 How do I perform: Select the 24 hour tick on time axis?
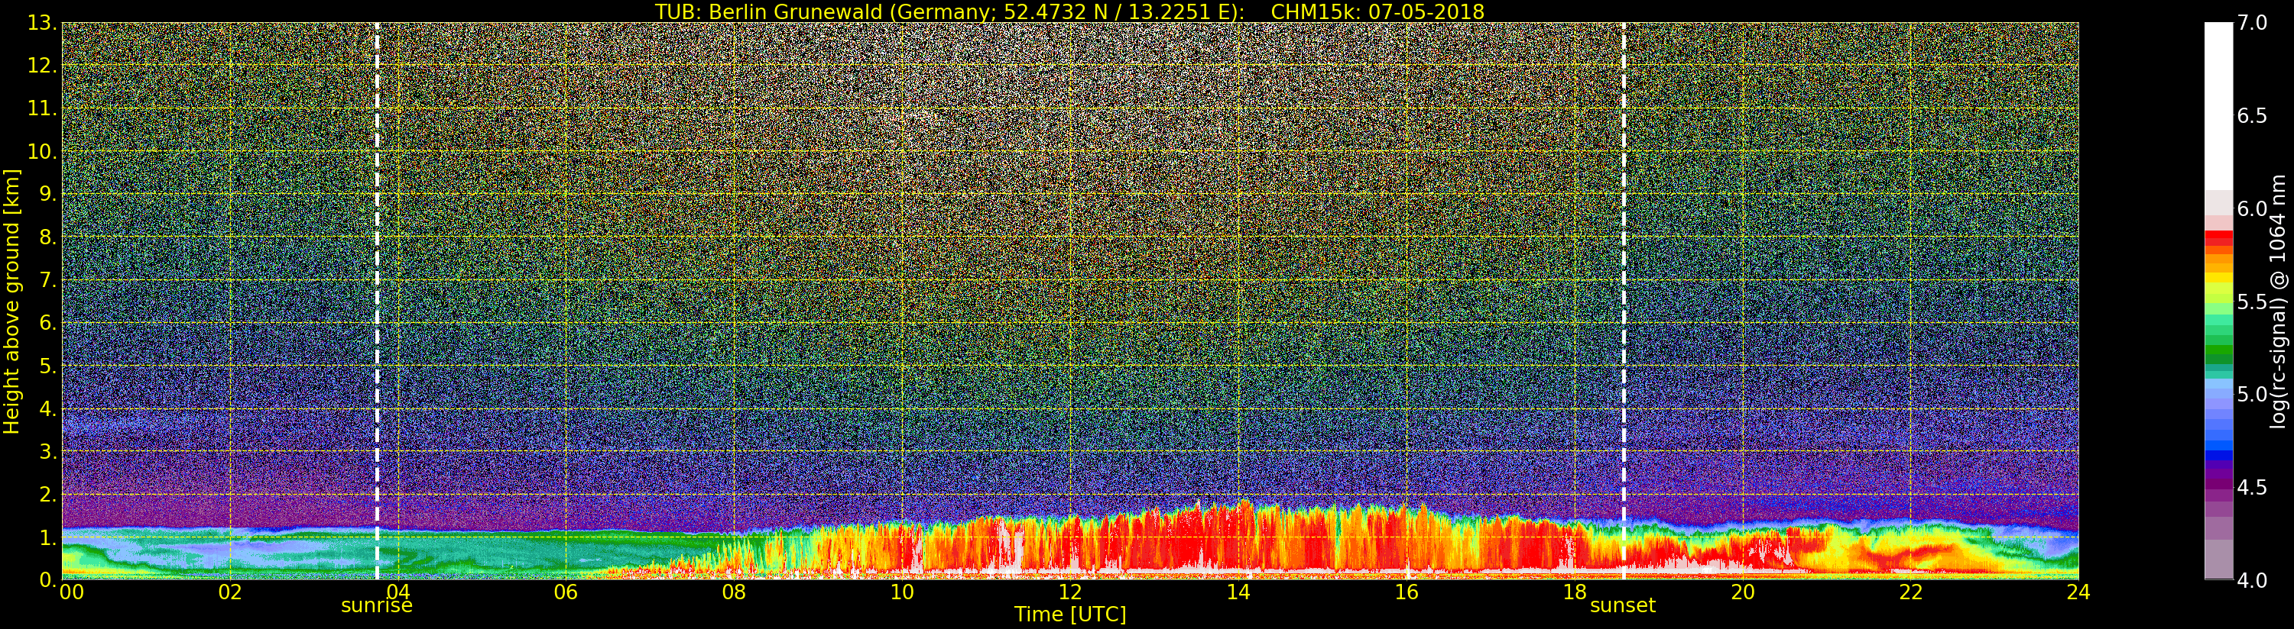(2078, 592)
